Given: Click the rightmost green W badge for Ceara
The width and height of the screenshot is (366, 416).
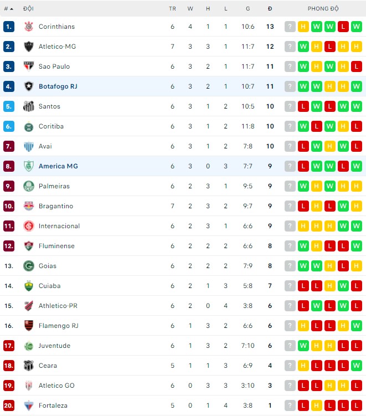Looking at the screenshot, I should coord(357,366).
